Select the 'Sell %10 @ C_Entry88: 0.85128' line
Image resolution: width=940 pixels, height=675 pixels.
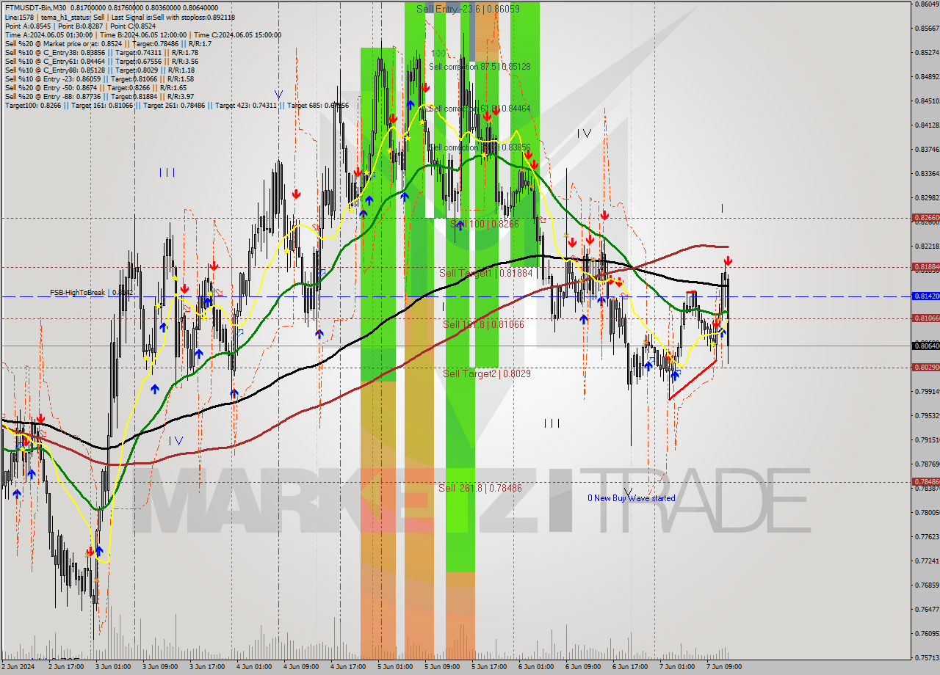pyautogui.click(x=99, y=70)
